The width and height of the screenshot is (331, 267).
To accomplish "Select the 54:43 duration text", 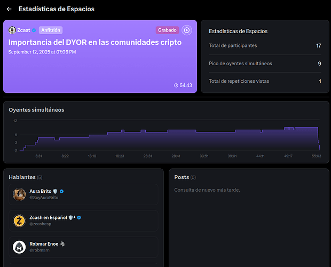I will [186, 85].
